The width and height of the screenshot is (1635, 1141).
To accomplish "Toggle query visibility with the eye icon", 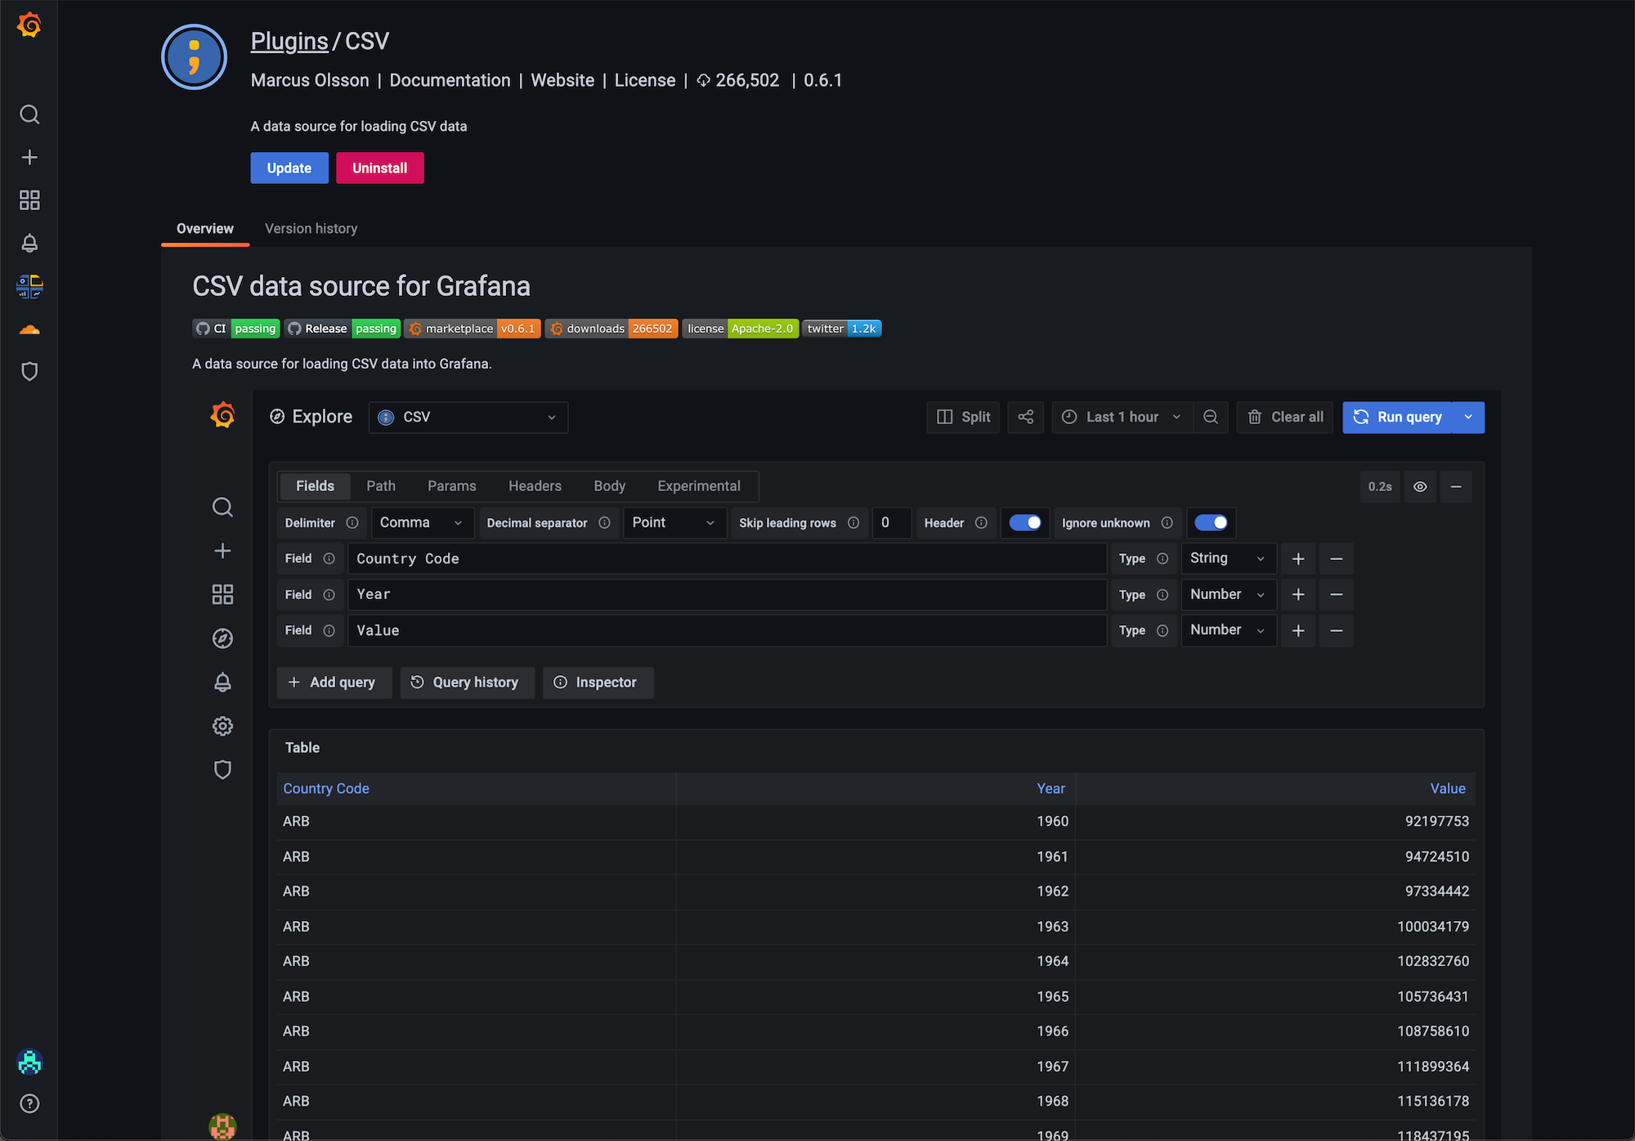I will coord(1419,486).
